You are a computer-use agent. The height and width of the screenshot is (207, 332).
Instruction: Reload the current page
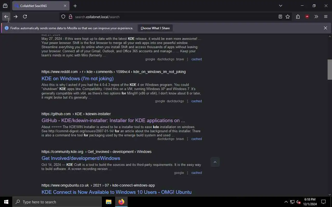25,17
